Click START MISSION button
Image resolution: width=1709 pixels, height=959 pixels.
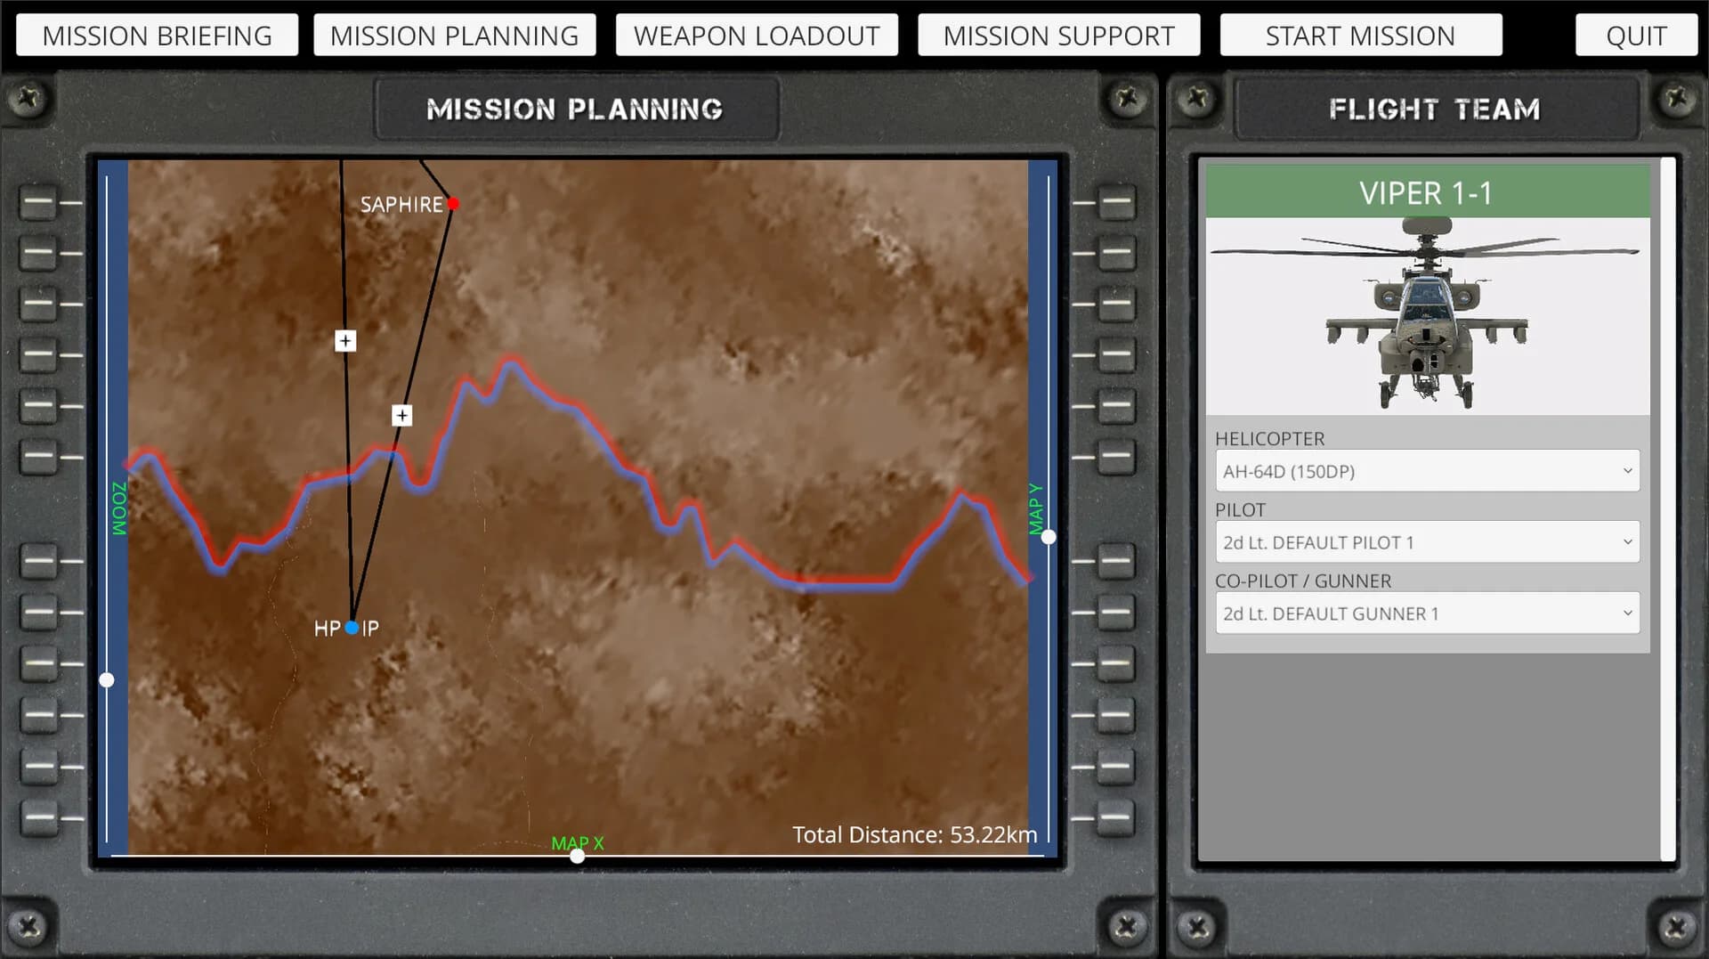click(x=1361, y=36)
